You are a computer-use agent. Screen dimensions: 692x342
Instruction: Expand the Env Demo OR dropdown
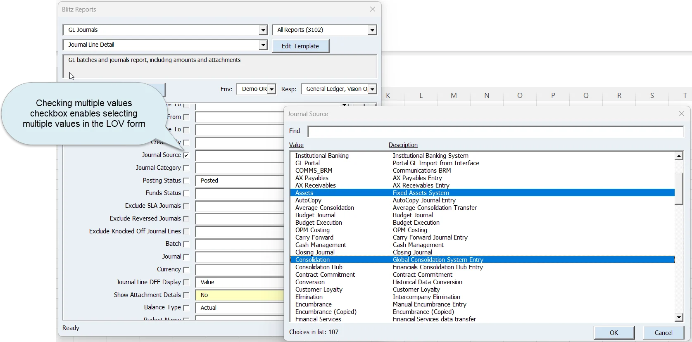point(271,89)
